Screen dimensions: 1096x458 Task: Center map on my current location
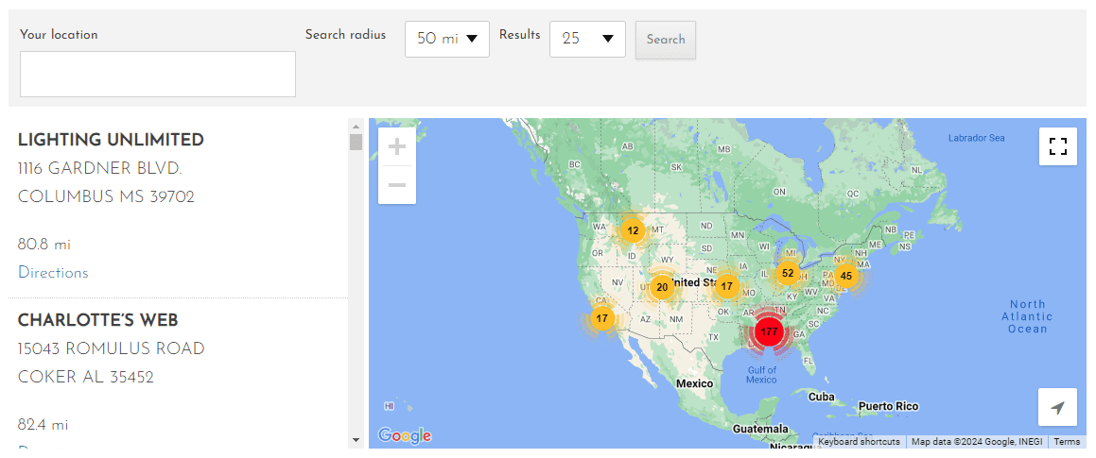pos(1057,407)
